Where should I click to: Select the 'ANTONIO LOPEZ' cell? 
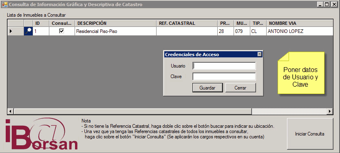tap(300, 31)
